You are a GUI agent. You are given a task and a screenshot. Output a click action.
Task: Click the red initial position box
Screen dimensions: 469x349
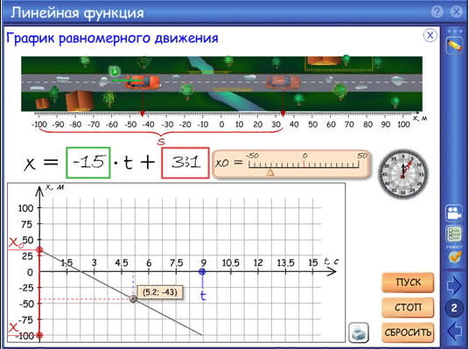[x=185, y=163]
